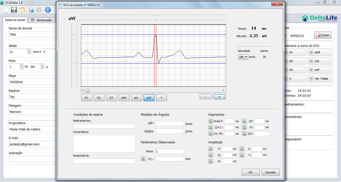Viewport: 341px width, 182px height.
Task: Click the green icon next to QTc
Action: [x=244, y=134]
